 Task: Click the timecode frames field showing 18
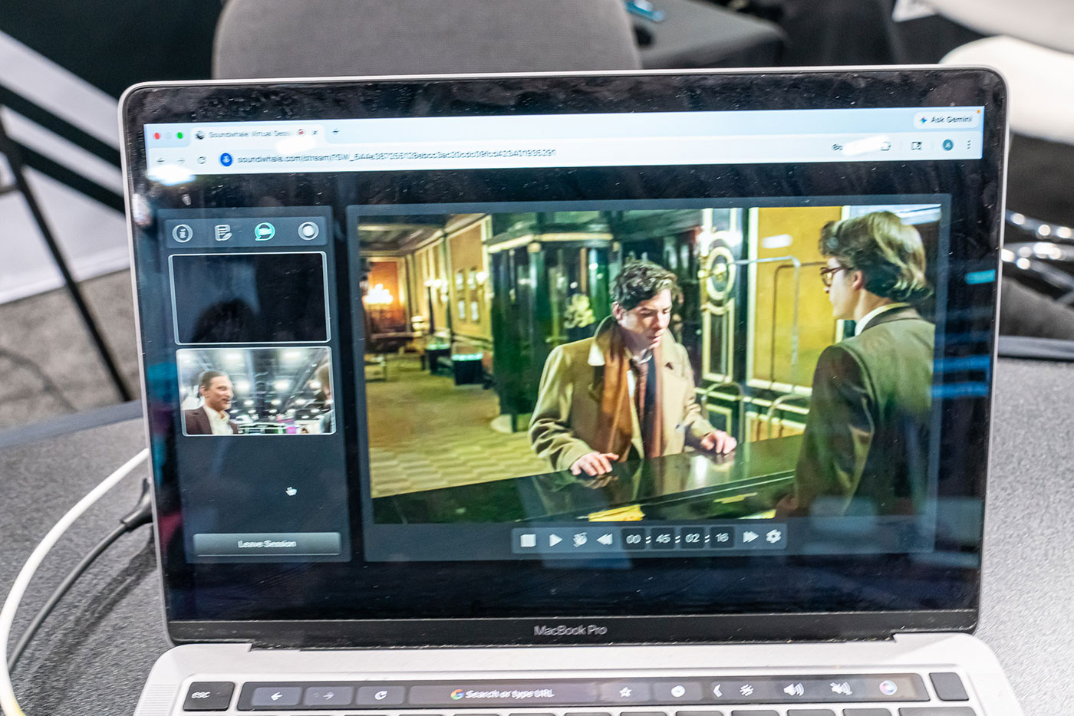[721, 537]
